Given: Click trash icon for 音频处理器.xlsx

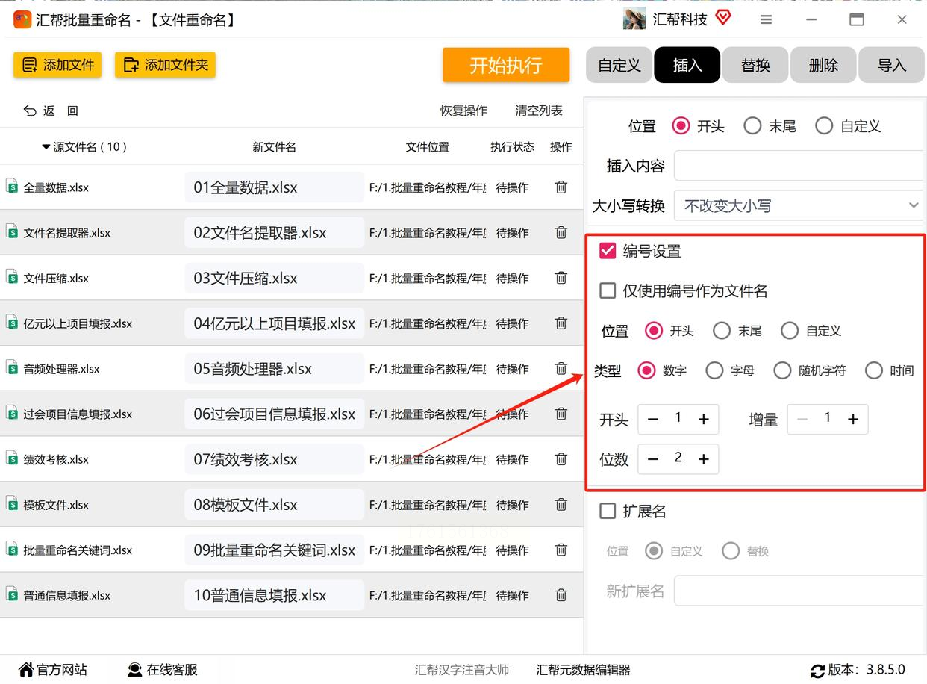Looking at the screenshot, I should pyautogui.click(x=561, y=368).
